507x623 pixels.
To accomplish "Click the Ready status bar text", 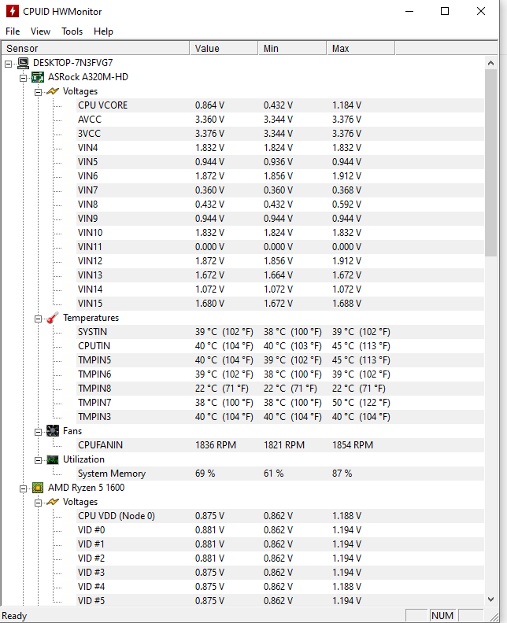I will click(x=14, y=616).
